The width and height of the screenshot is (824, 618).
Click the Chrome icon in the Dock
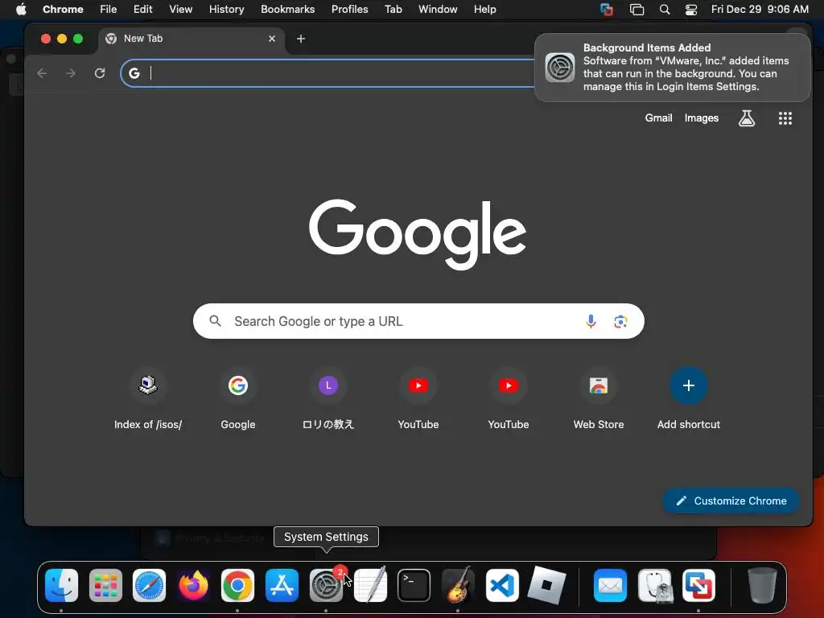pos(237,585)
